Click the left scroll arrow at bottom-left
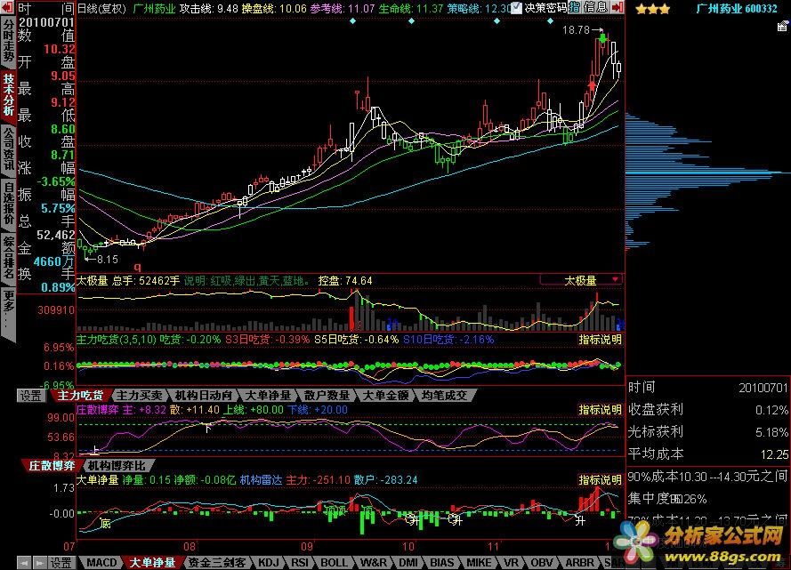Image resolution: width=791 pixels, height=570 pixels. click(x=24, y=562)
